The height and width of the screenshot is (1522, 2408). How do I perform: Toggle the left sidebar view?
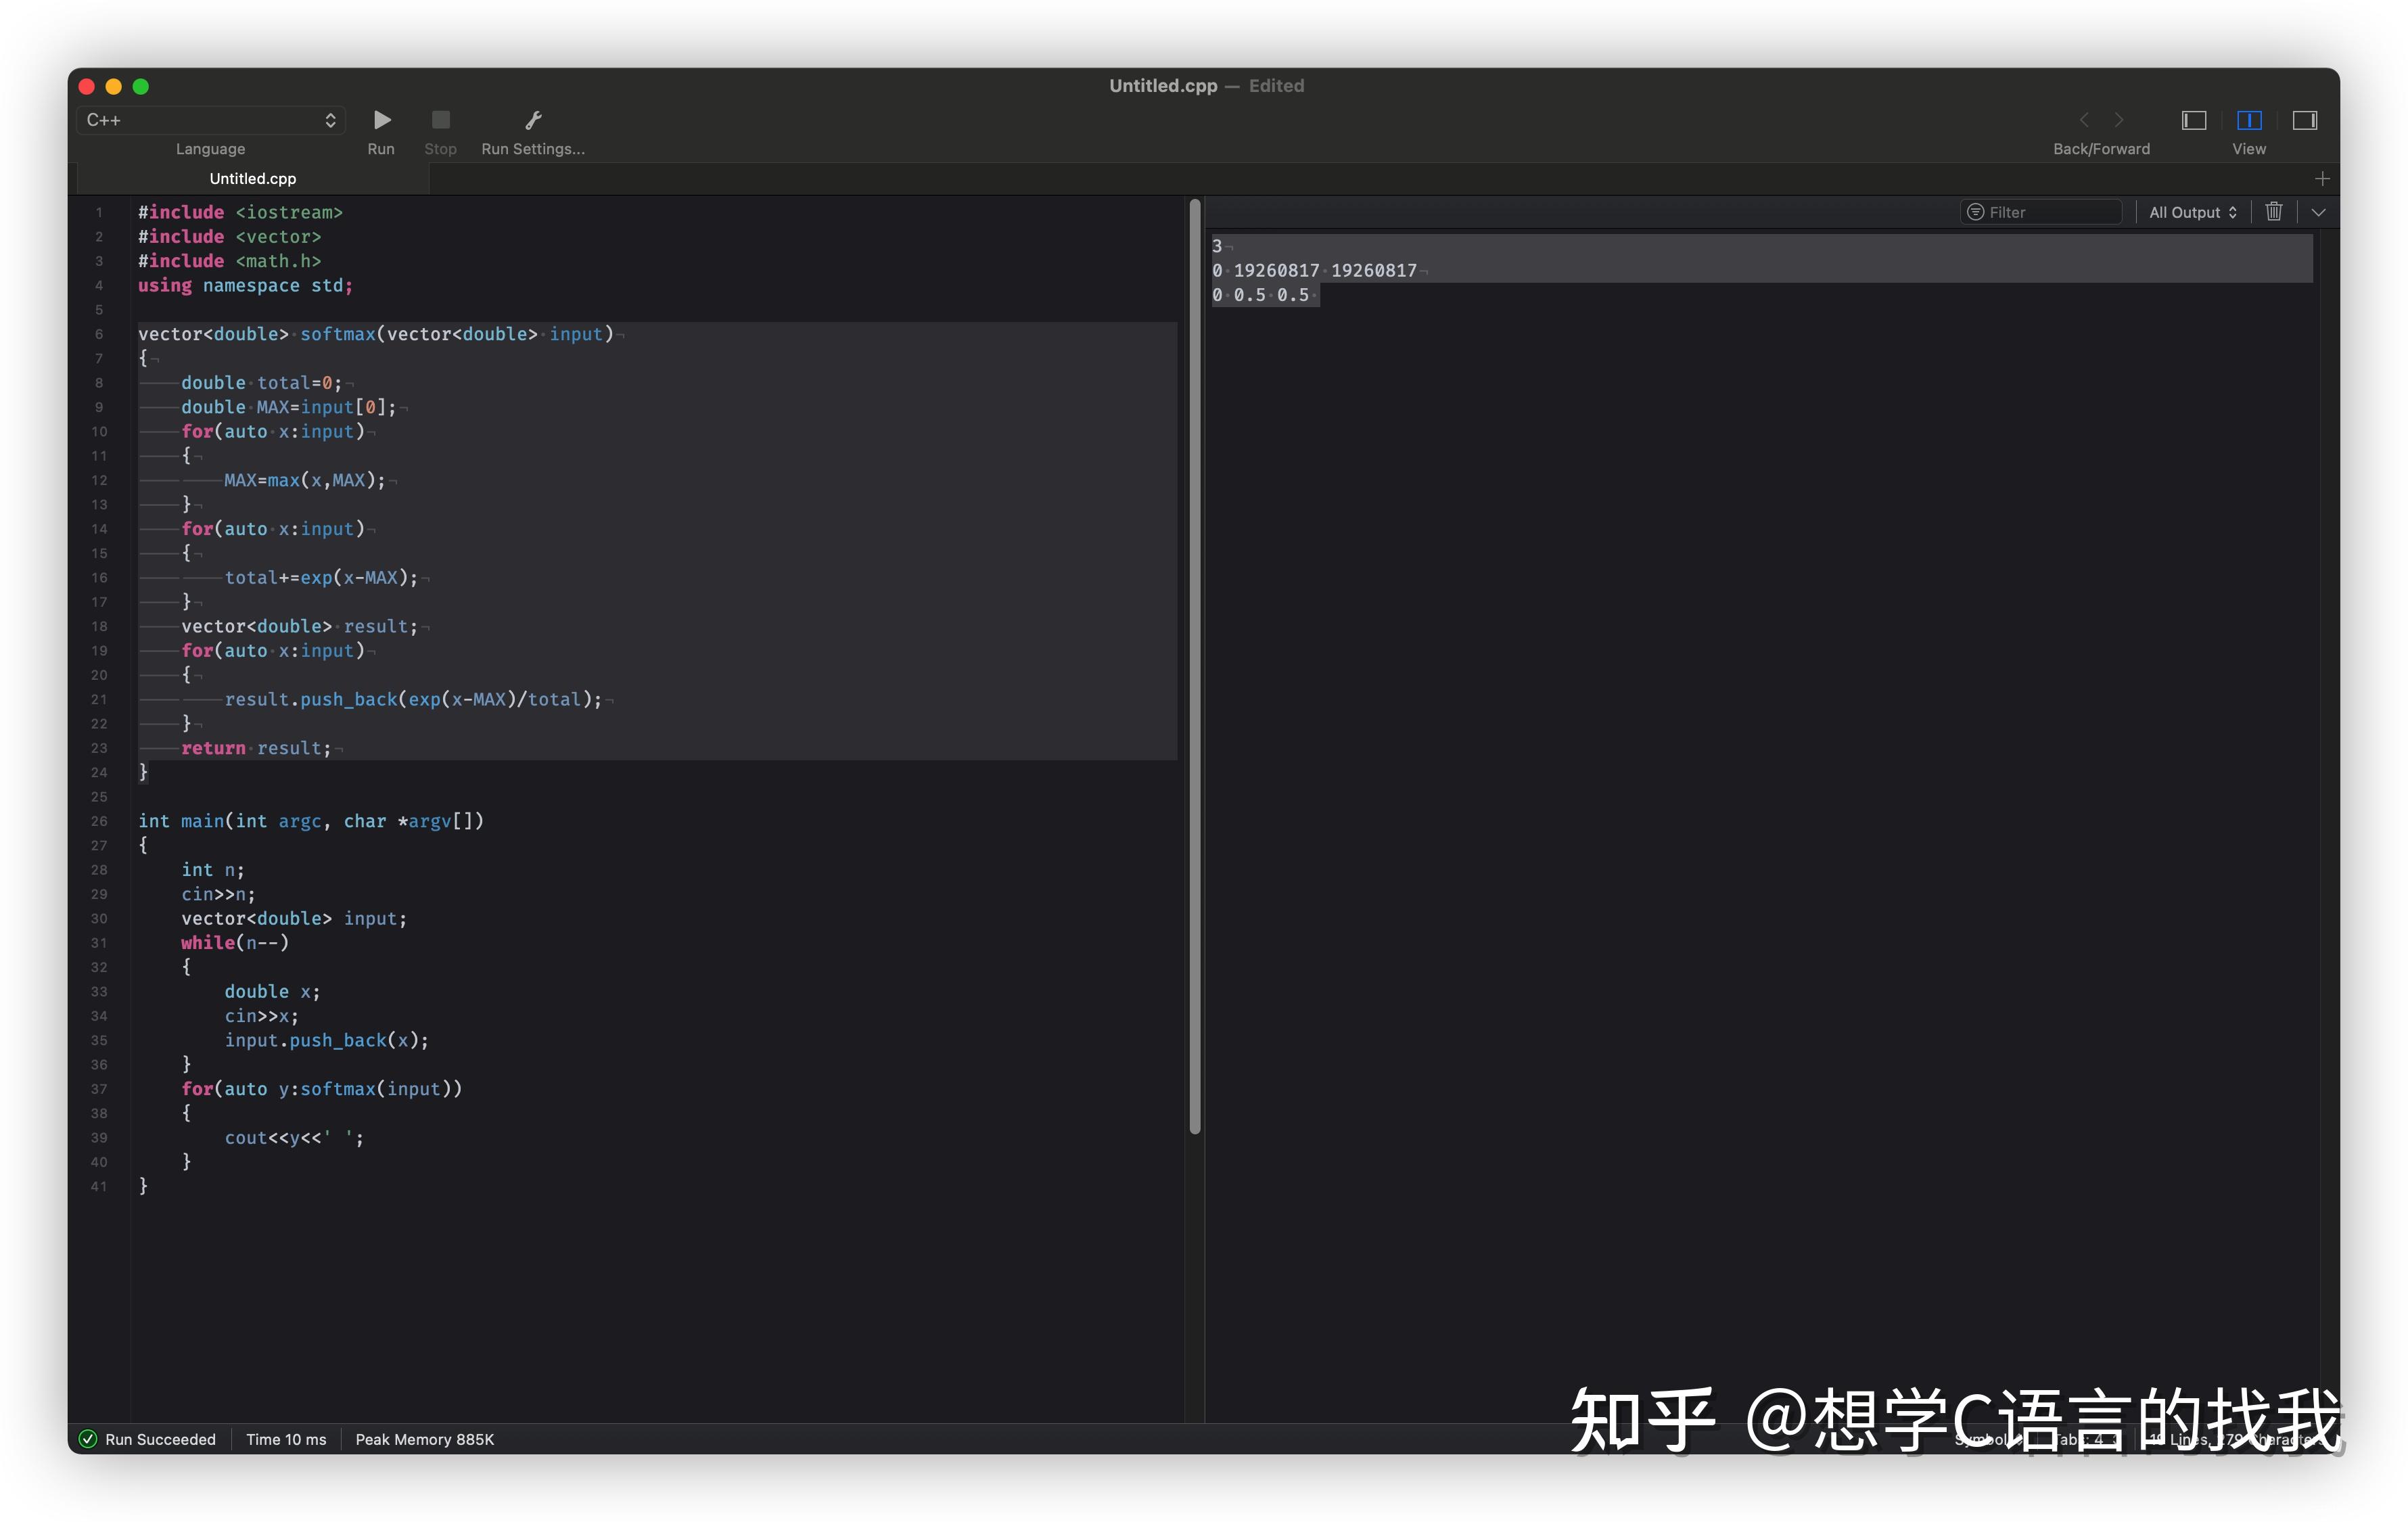pos(2193,120)
